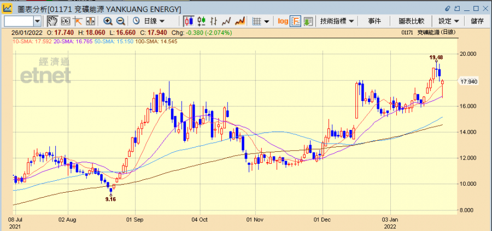
Task: Select the line chart type
Action: (x=227, y=21)
